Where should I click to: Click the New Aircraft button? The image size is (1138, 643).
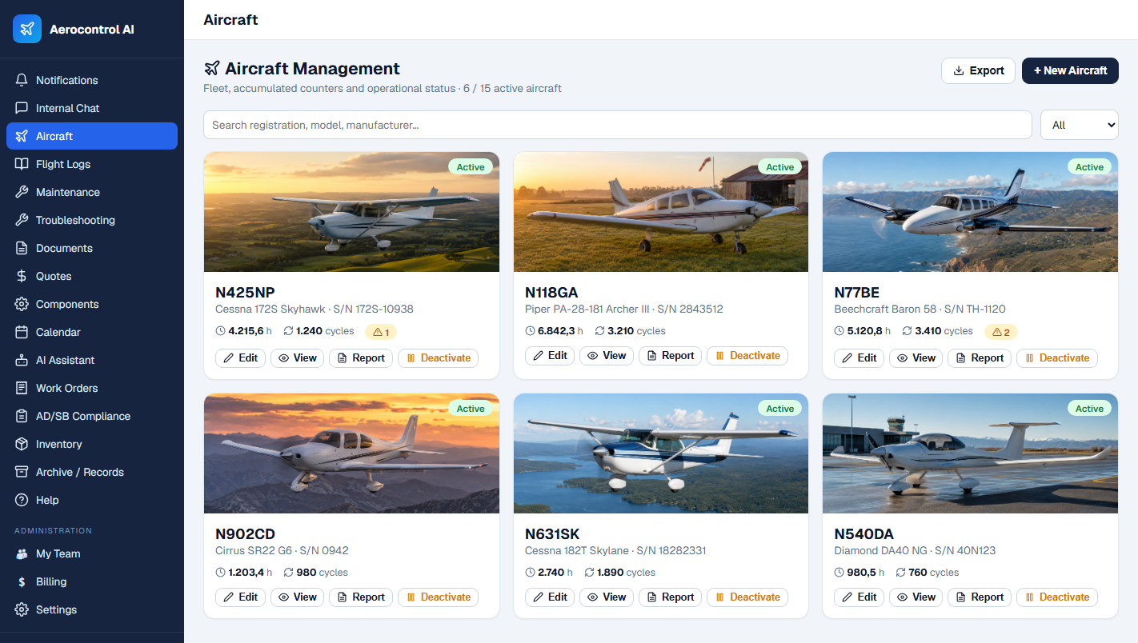click(x=1070, y=70)
